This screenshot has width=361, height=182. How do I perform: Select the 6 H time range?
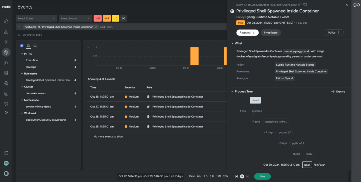pos(199,176)
